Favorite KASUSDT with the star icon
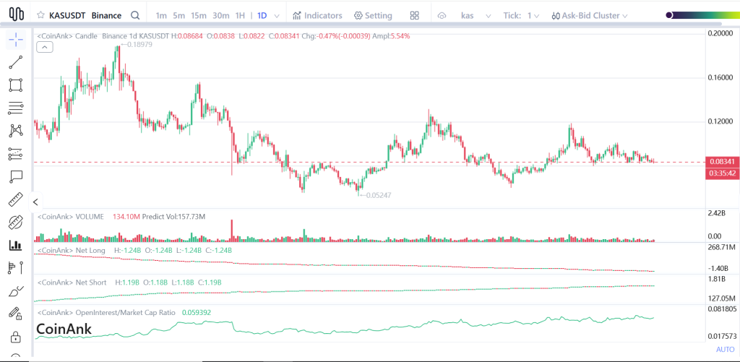 pos(41,15)
